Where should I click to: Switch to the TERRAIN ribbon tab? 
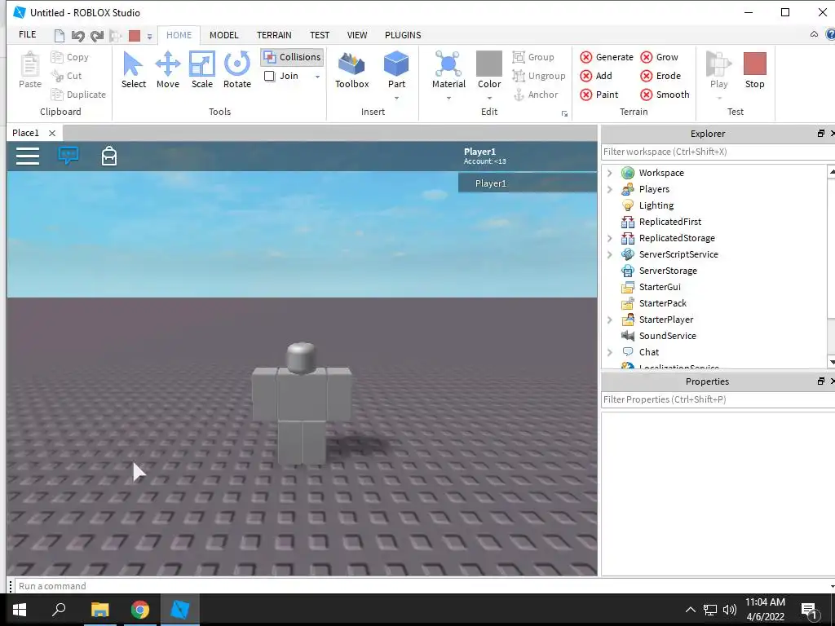pos(274,35)
